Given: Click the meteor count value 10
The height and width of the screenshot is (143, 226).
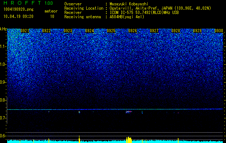Looking at the screenshot, I should click(x=52, y=16).
